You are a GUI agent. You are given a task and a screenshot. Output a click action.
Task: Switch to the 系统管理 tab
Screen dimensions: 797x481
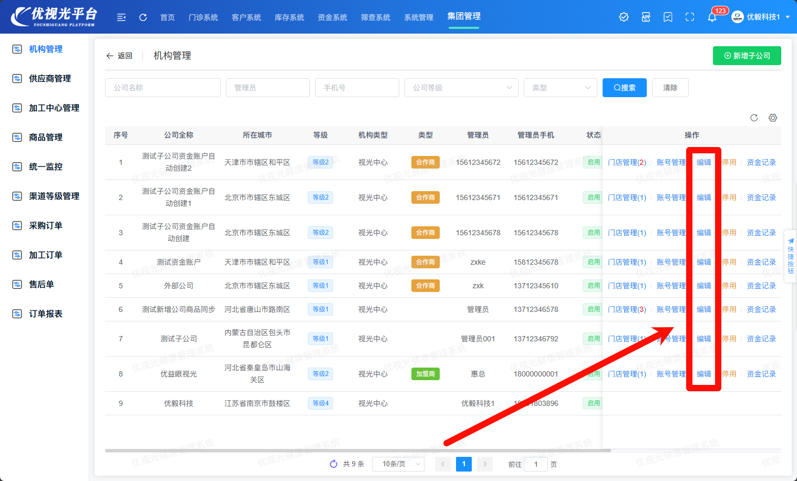419,17
